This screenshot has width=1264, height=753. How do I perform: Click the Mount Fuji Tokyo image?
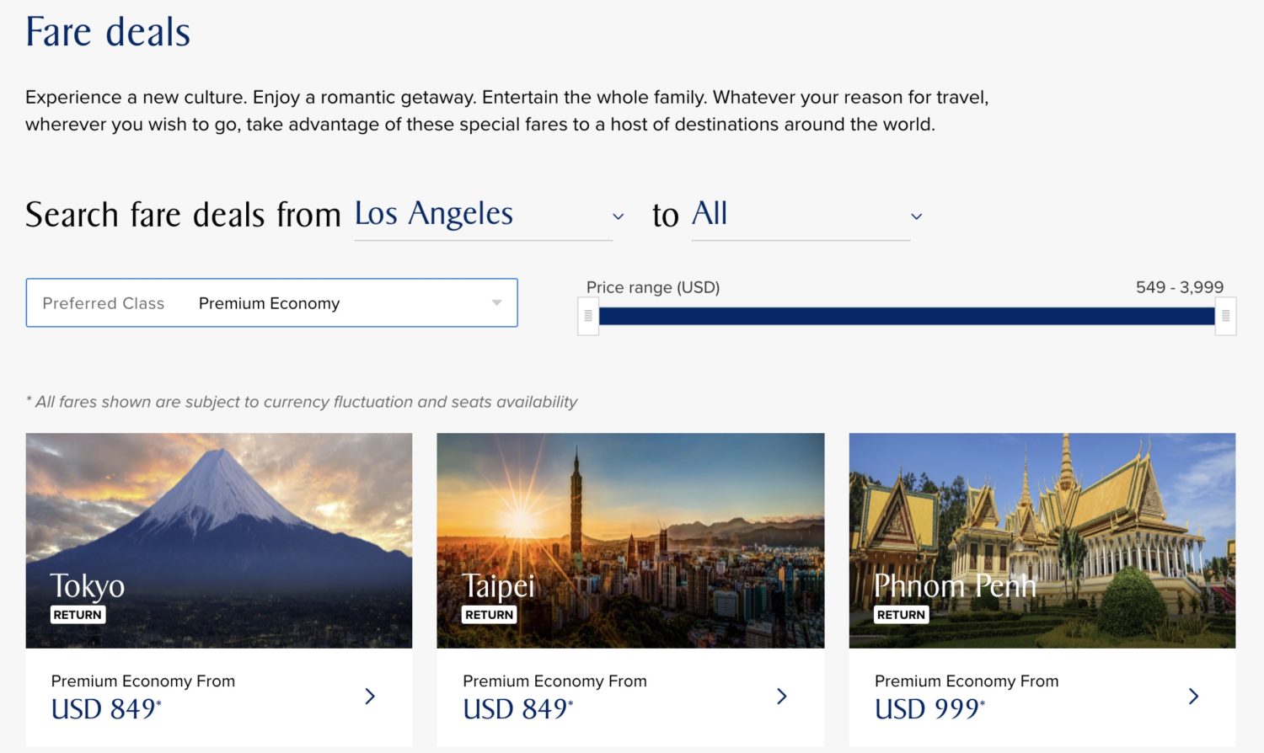218,522
